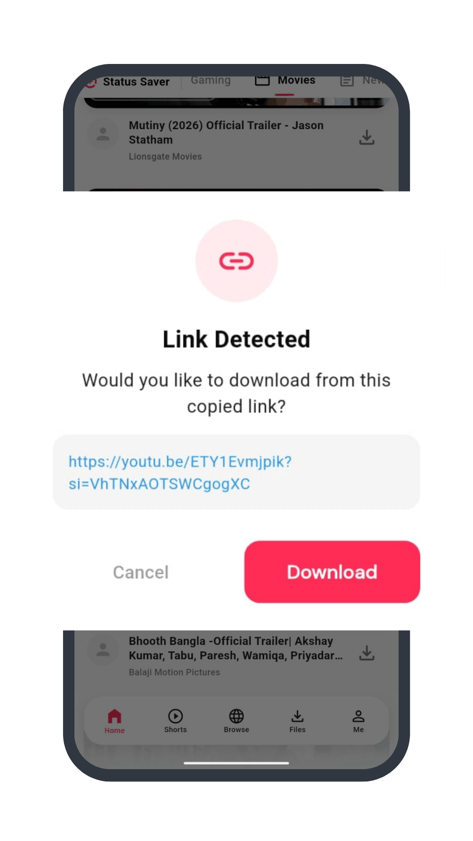Open the Mutiny (2026) Official Trailer title
The image size is (473, 841).
pyautogui.click(x=226, y=132)
